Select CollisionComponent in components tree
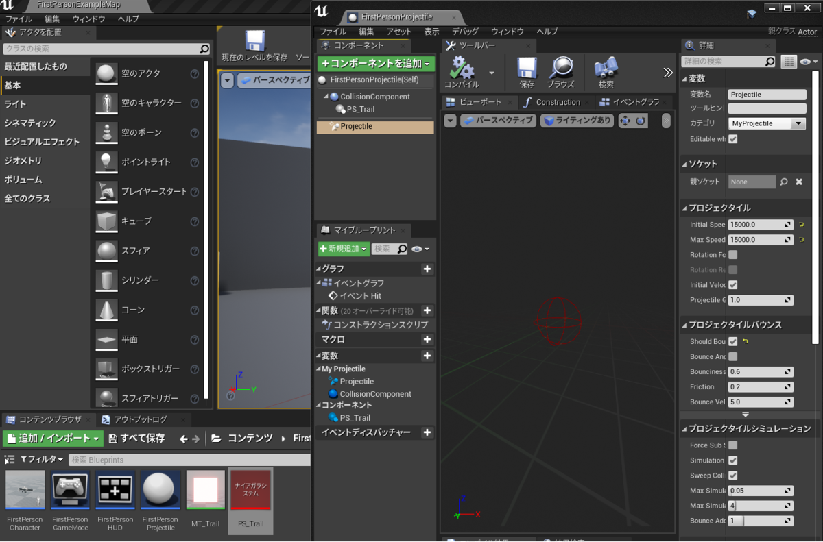 tap(375, 97)
